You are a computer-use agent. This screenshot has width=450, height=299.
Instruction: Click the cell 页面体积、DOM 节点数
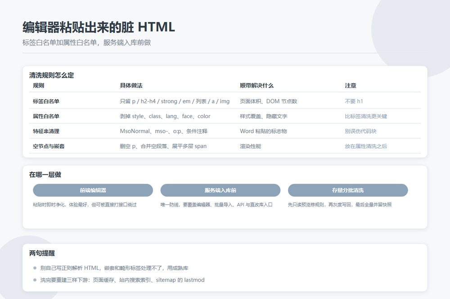(268, 101)
